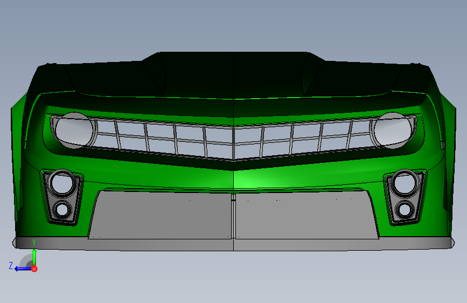467x303 pixels.
Task: Select the upper fog lamp ring in the right housing
Action: [x=405, y=183]
